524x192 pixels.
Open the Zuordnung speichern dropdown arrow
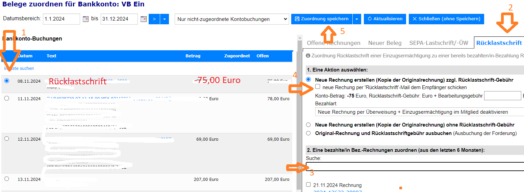[x=357, y=19]
